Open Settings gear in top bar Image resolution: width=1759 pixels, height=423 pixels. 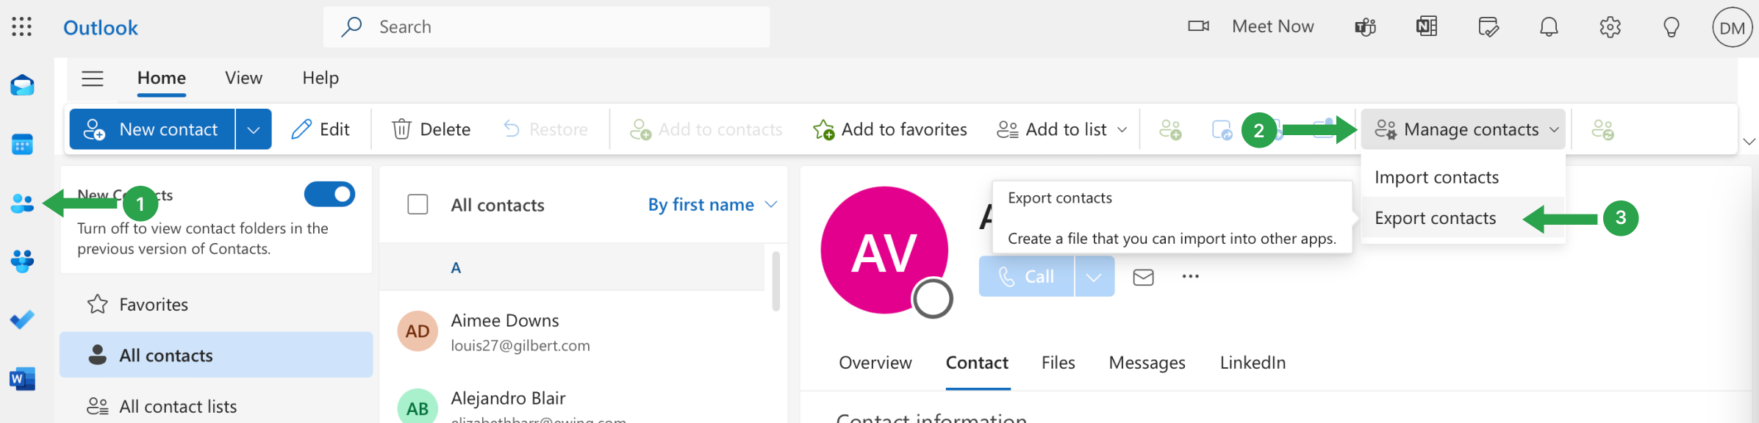coord(1610,27)
